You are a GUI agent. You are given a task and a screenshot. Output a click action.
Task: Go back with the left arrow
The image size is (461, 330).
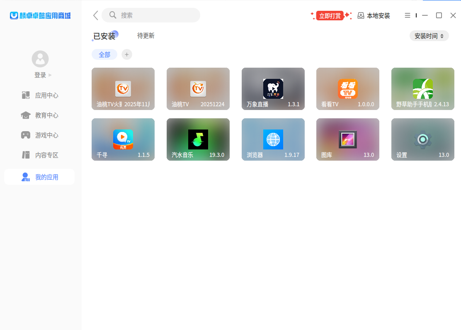pyautogui.click(x=95, y=15)
